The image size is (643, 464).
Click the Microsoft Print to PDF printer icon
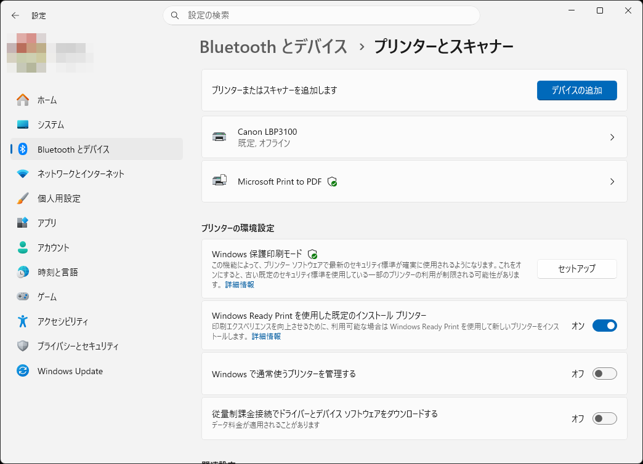tap(219, 180)
